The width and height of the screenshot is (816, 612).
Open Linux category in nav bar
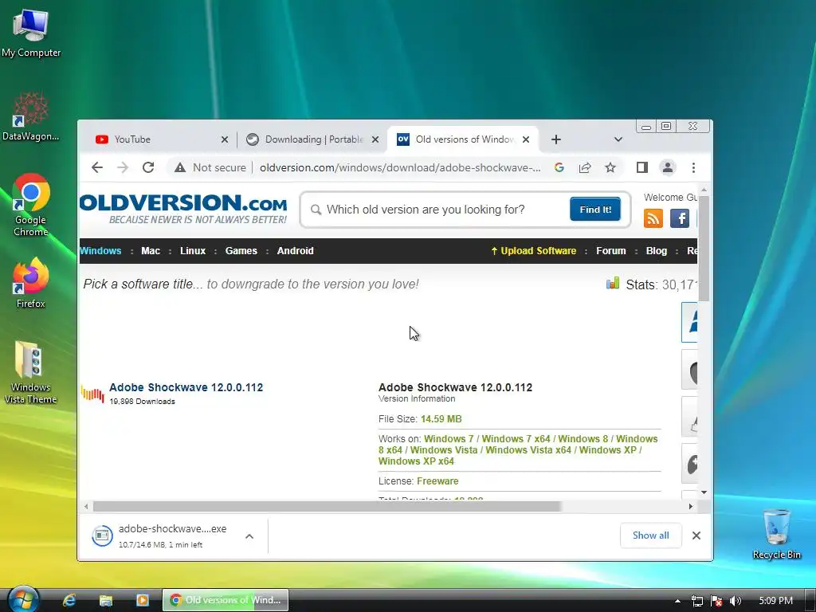coord(193,251)
